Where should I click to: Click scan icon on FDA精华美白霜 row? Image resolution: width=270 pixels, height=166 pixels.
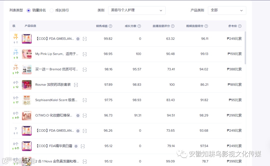pos(83,146)
